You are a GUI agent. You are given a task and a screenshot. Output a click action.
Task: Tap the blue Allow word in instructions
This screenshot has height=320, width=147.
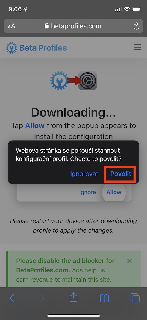35,125
